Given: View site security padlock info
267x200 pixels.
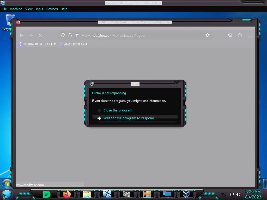Looking at the screenshot, I should click(x=70, y=35).
